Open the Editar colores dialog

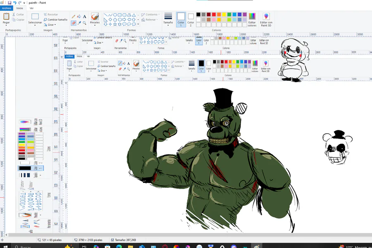coord(252,19)
